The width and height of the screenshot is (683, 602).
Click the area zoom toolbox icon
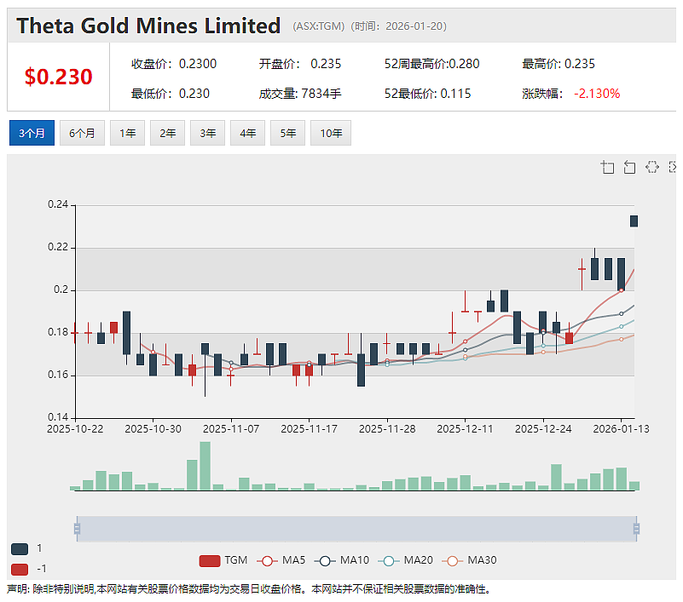[607, 167]
